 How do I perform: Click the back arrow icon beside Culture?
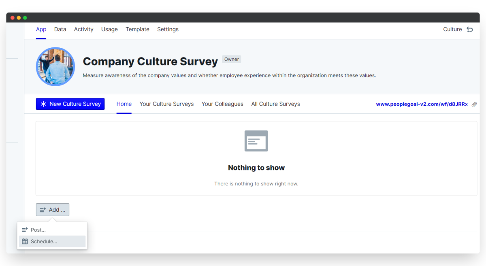click(x=470, y=30)
